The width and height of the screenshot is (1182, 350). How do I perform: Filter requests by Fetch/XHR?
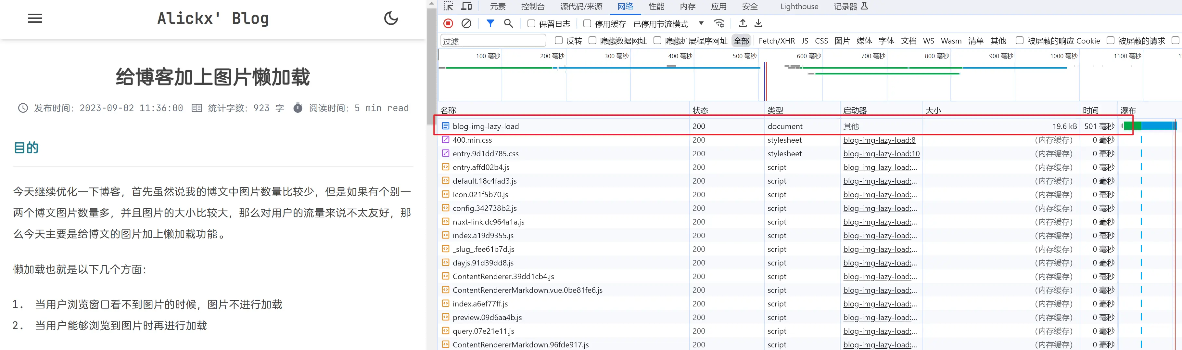click(776, 41)
